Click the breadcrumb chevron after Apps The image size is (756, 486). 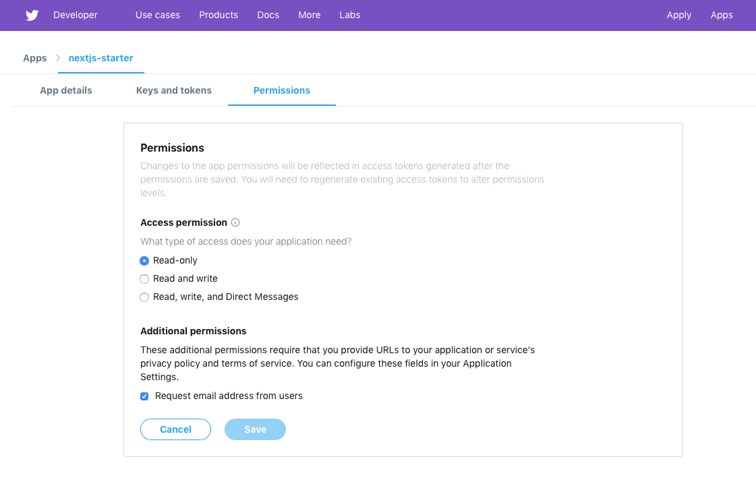(57, 58)
